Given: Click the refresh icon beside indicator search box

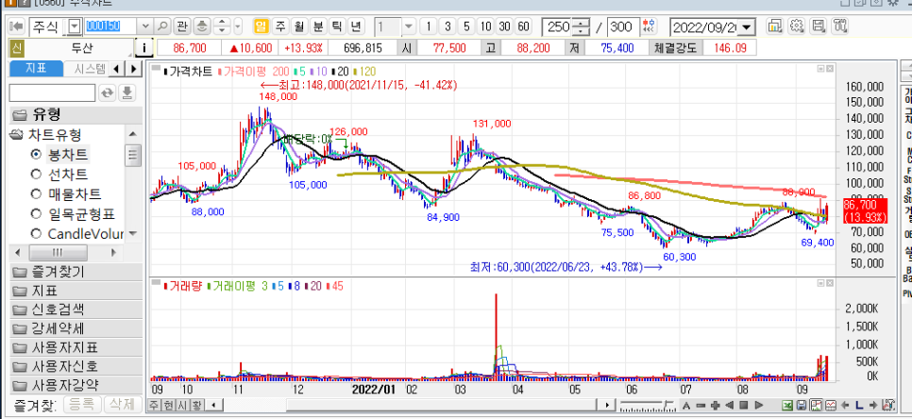Looking at the screenshot, I should coord(107,93).
